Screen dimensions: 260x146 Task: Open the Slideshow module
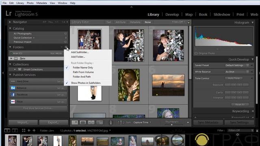click(x=222, y=15)
